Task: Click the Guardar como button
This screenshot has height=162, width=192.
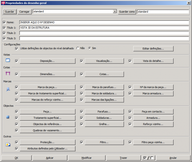Action: pyautogui.click(x=127, y=12)
